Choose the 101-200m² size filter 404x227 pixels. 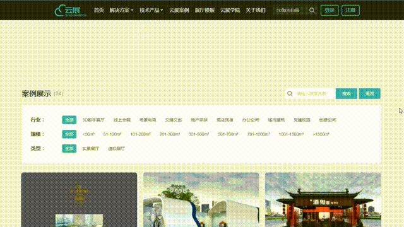tap(140, 134)
